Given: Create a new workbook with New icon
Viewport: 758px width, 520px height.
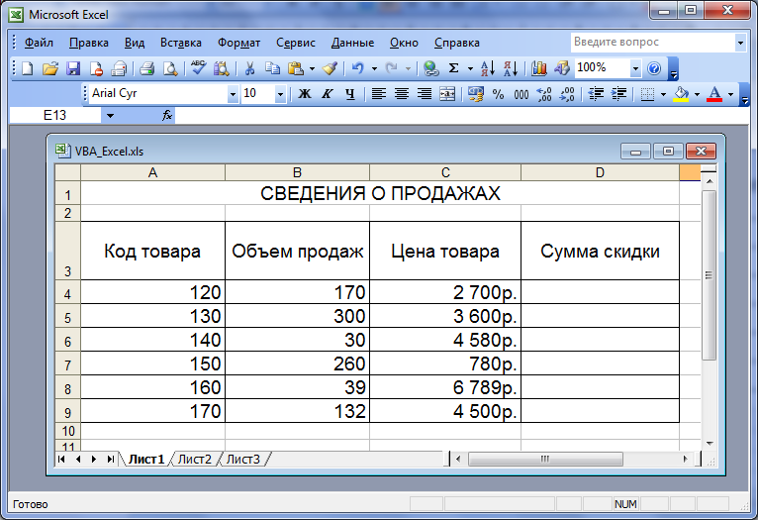Looking at the screenshot, I should click(28, 68).
